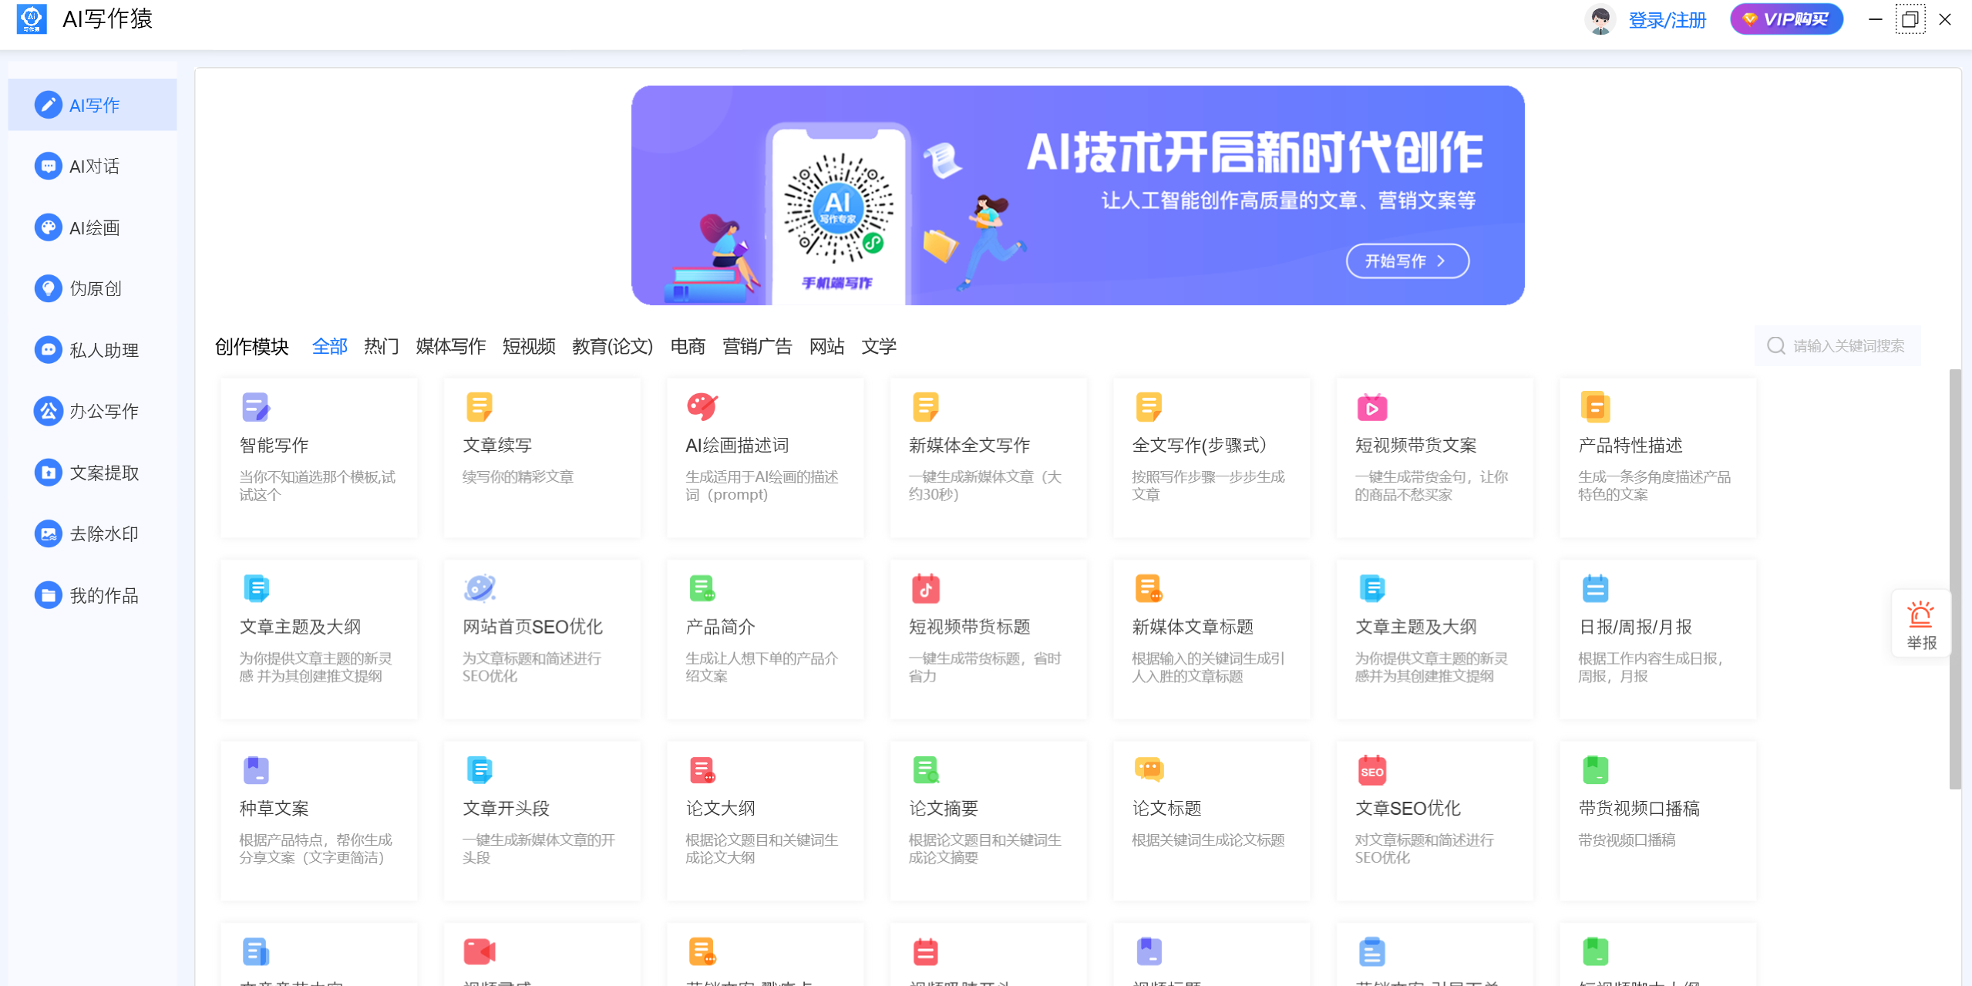The width and height of the screenshot is (1972, 986).
Task: Open the user avatar profile icon
Action: click(1599, 19)
